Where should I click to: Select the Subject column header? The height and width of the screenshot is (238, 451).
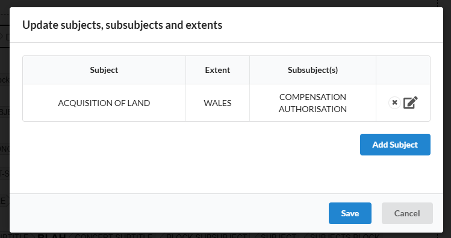(x=104, y=70)
